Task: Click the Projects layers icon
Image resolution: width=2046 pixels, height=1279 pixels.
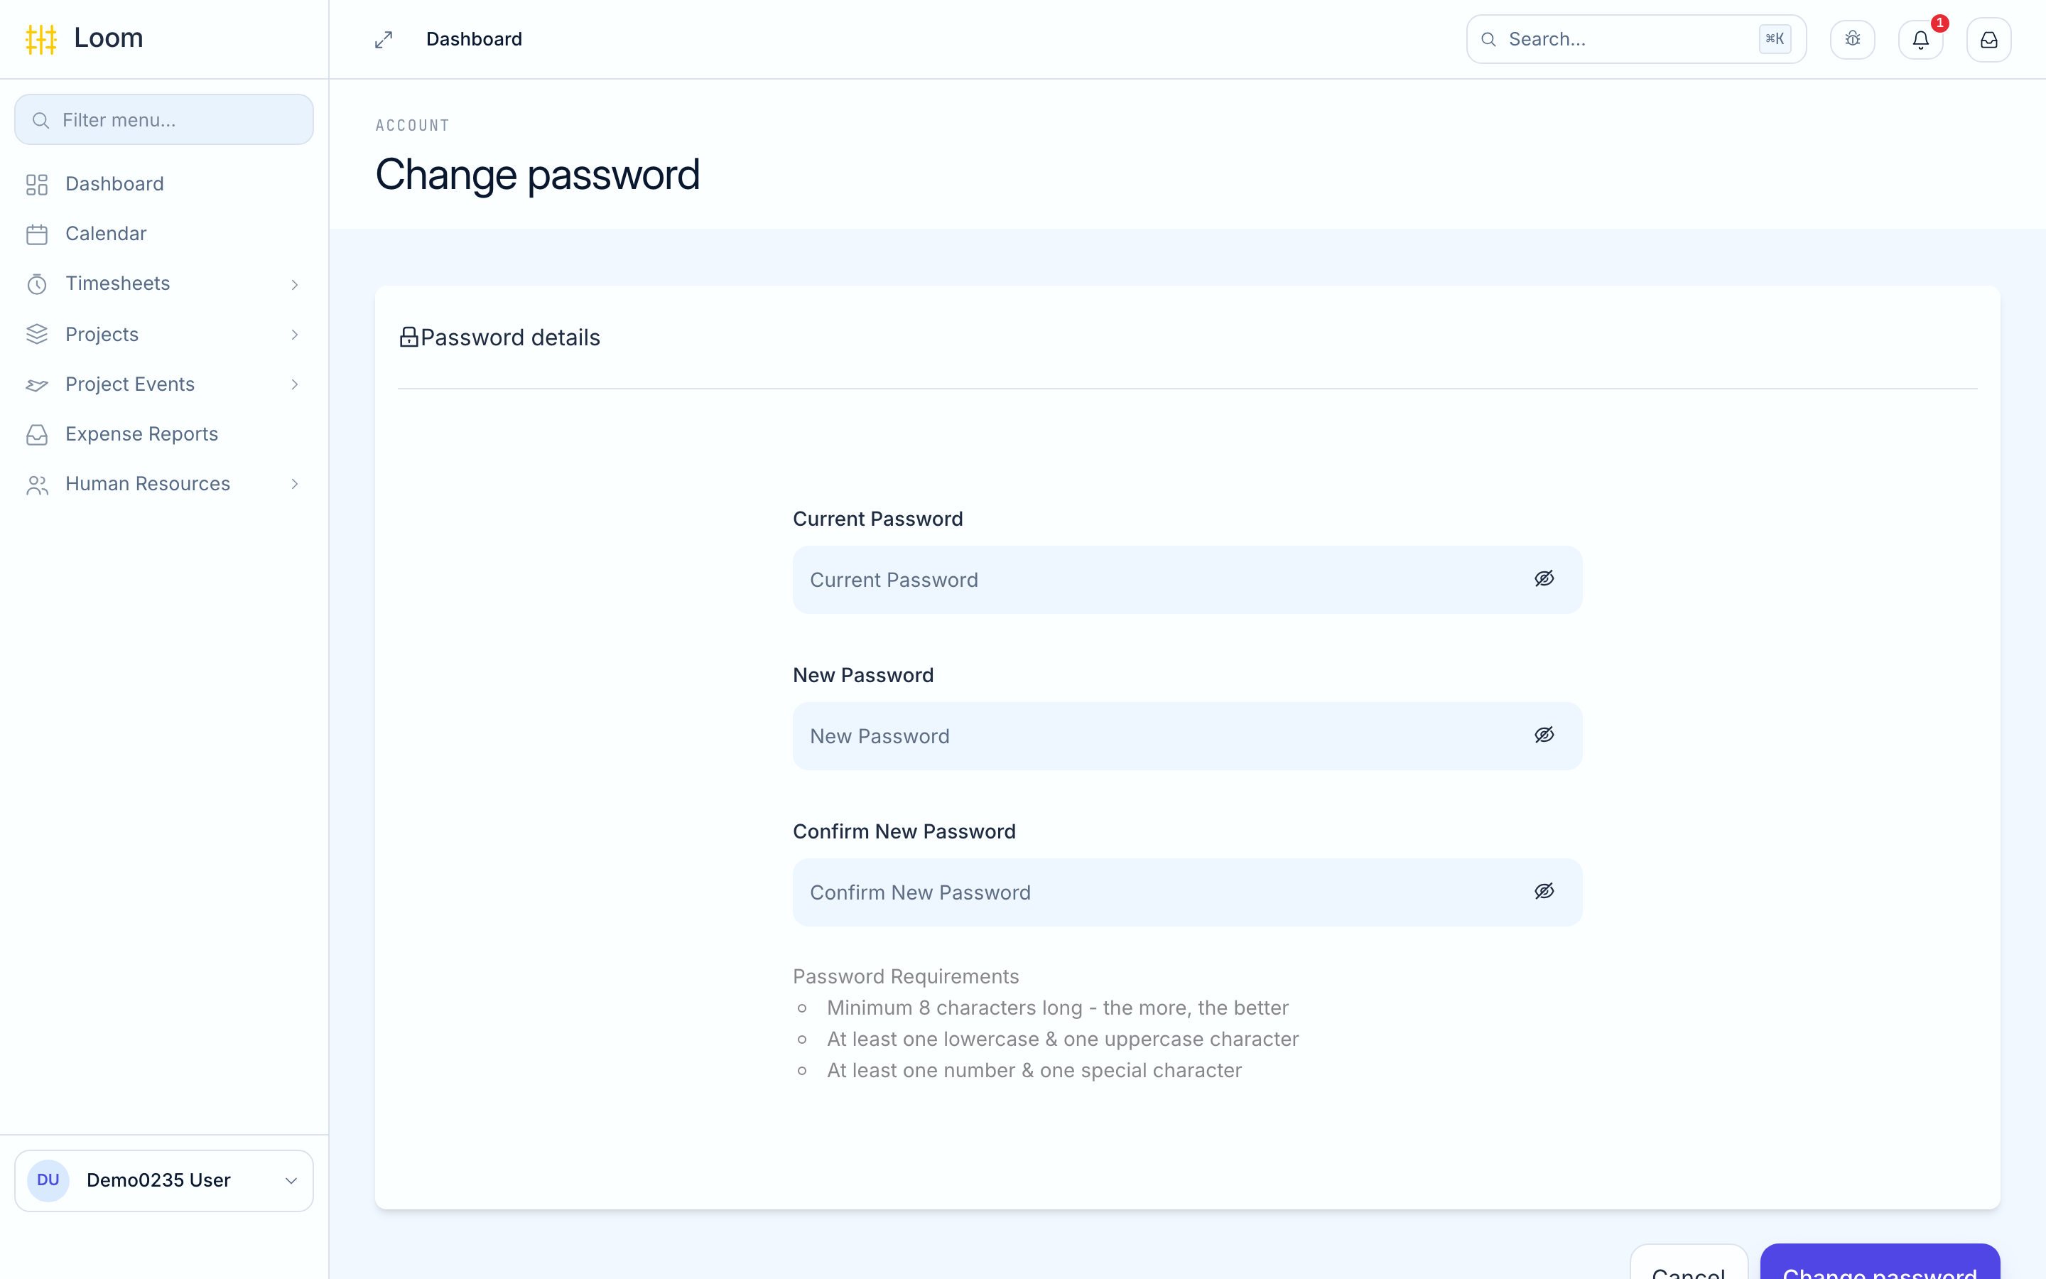Action: 37,334
